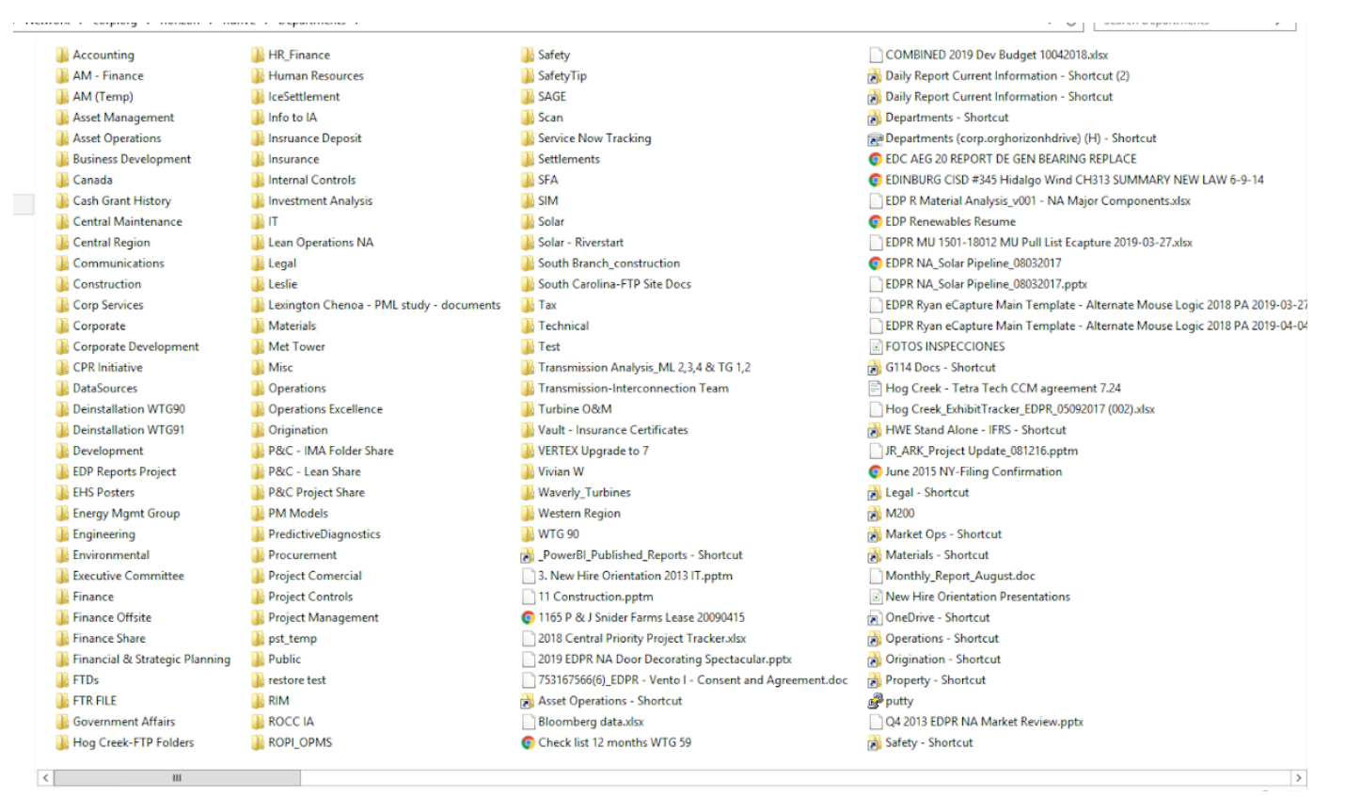
Task: Select the Financial & Strategic Planning folder
Action: pos(150,660)
